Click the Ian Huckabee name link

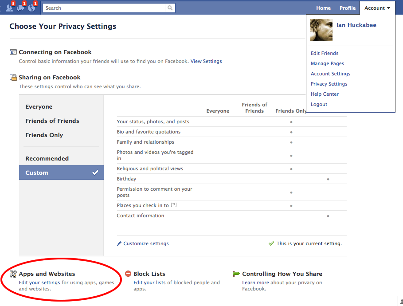(x=356, y=25)
